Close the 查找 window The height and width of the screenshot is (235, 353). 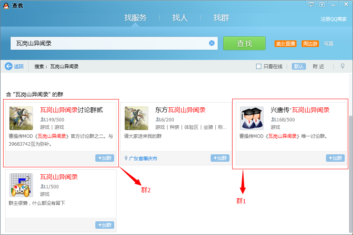coord(346,4)
